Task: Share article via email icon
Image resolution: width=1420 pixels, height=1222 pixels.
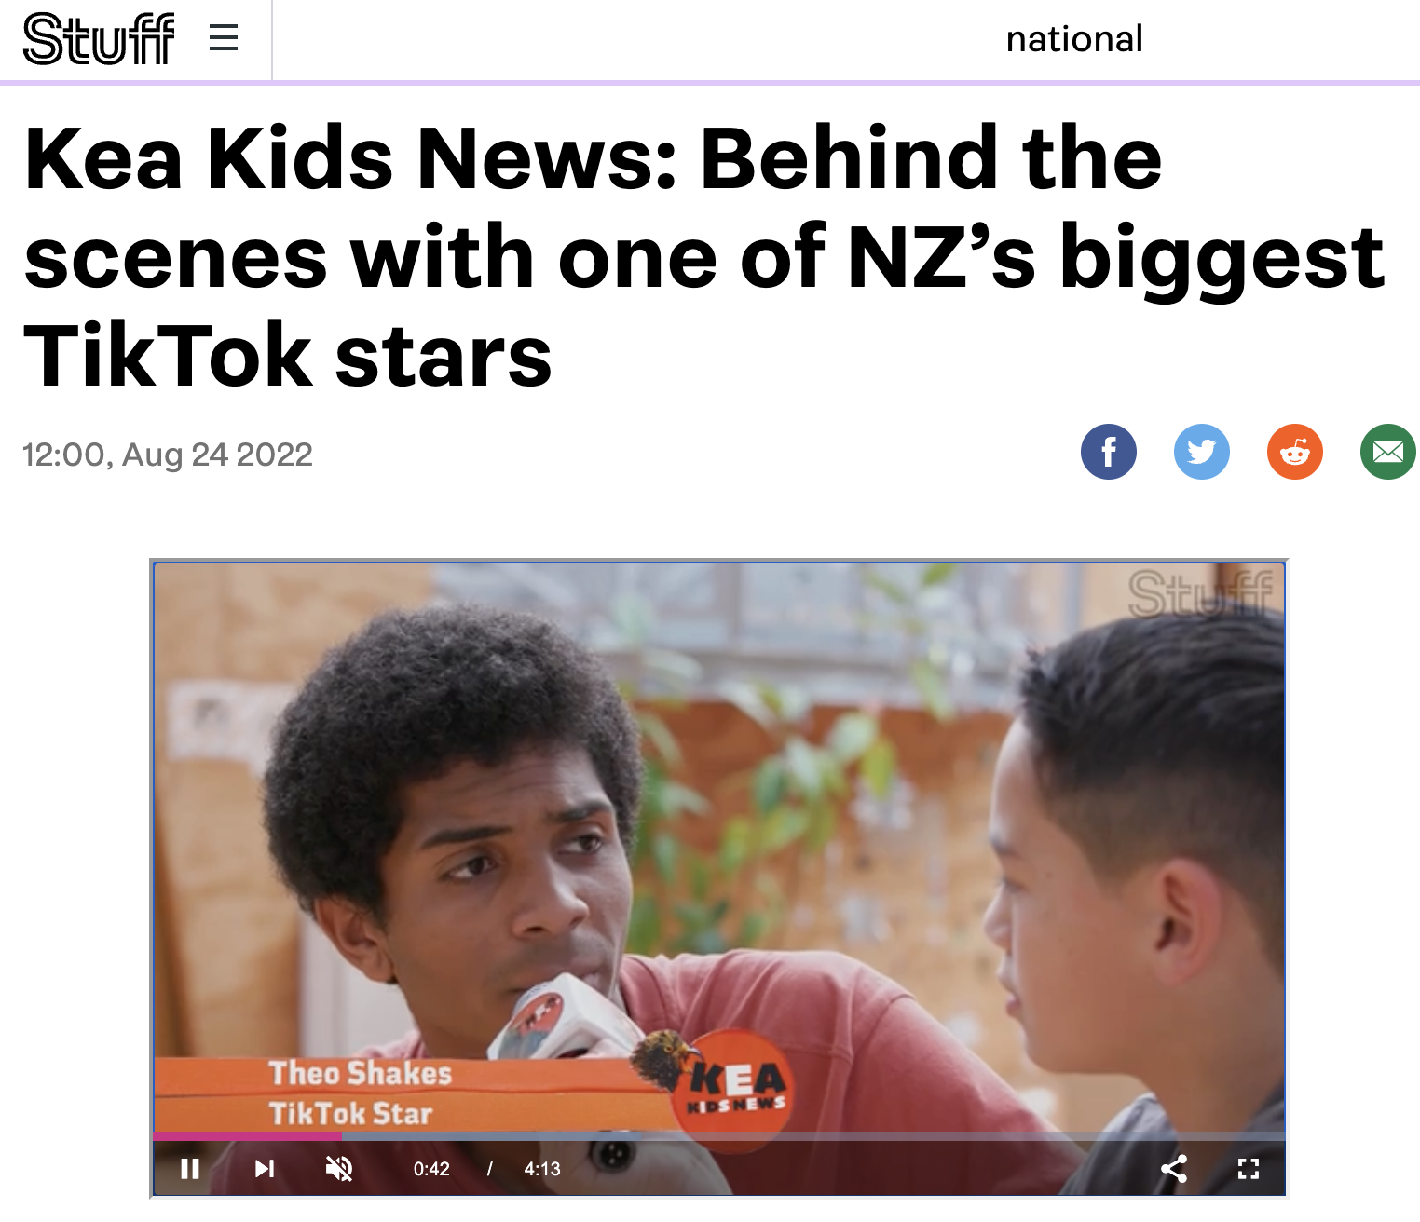Action: 1388,452
